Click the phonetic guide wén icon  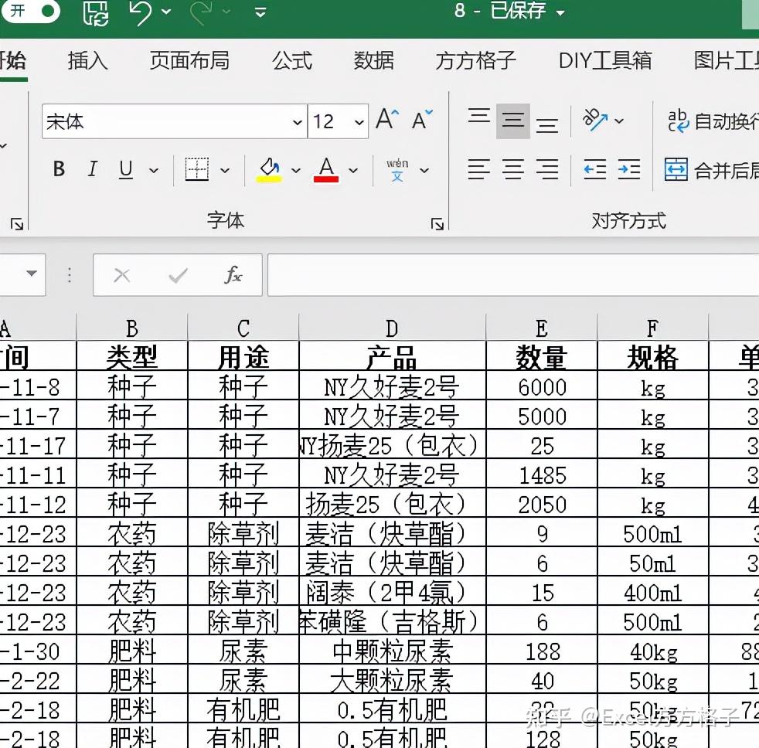coord(397,169)
